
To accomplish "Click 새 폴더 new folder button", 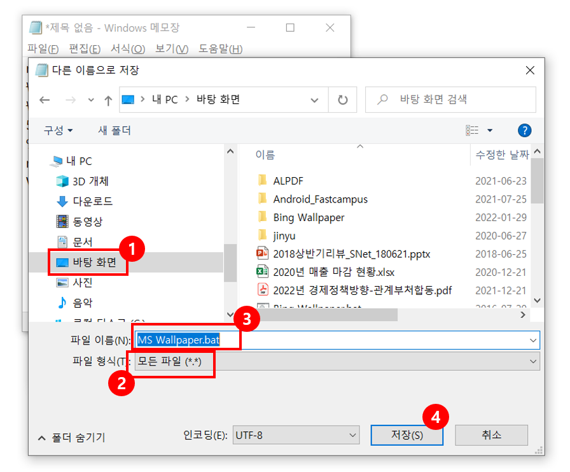I will [115, 131].
